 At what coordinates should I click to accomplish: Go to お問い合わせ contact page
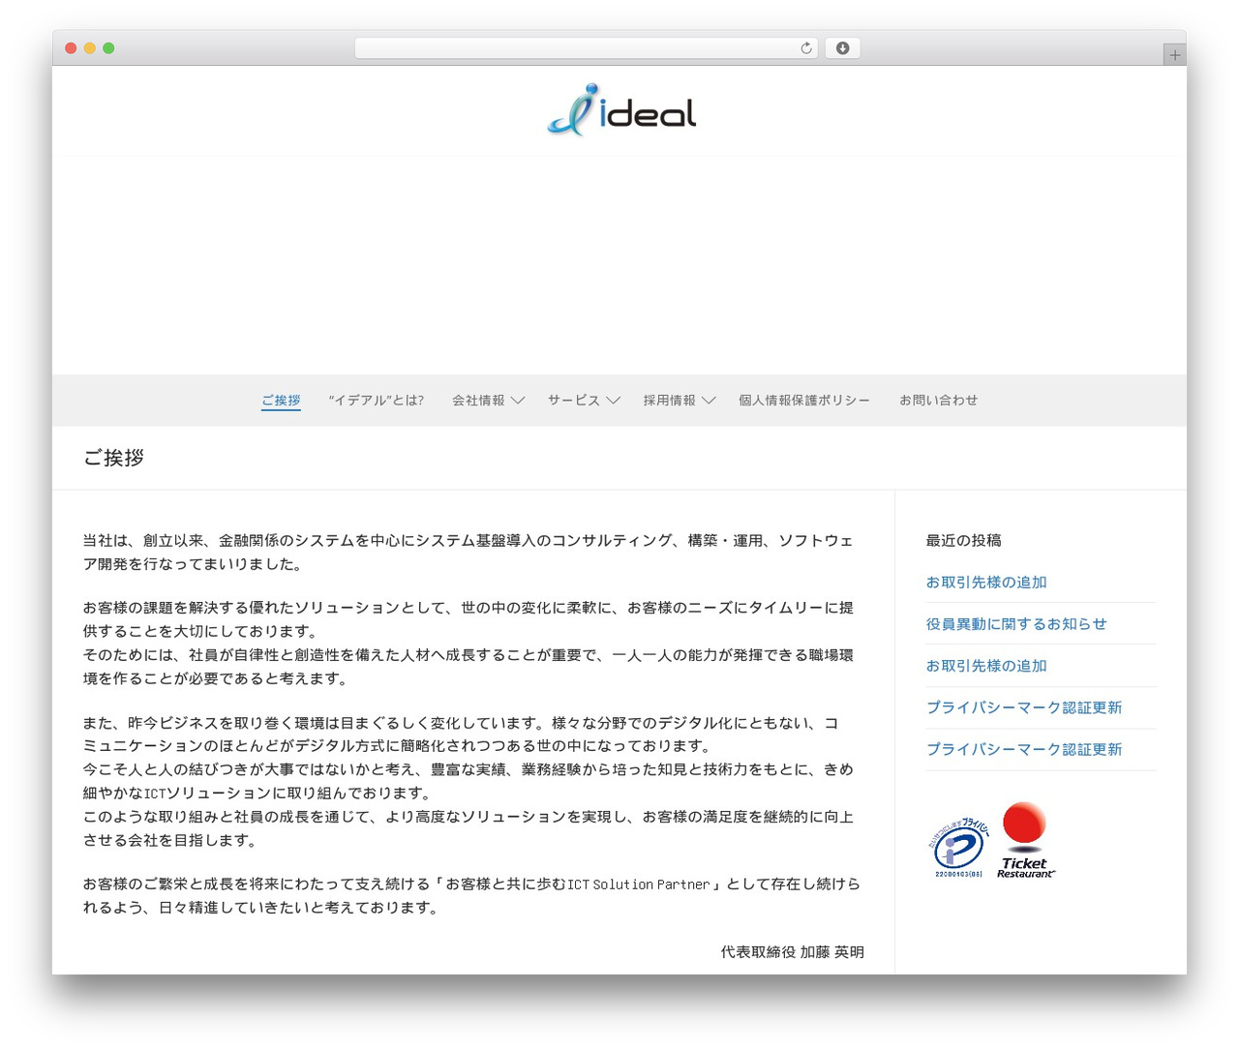pos(938,401)
